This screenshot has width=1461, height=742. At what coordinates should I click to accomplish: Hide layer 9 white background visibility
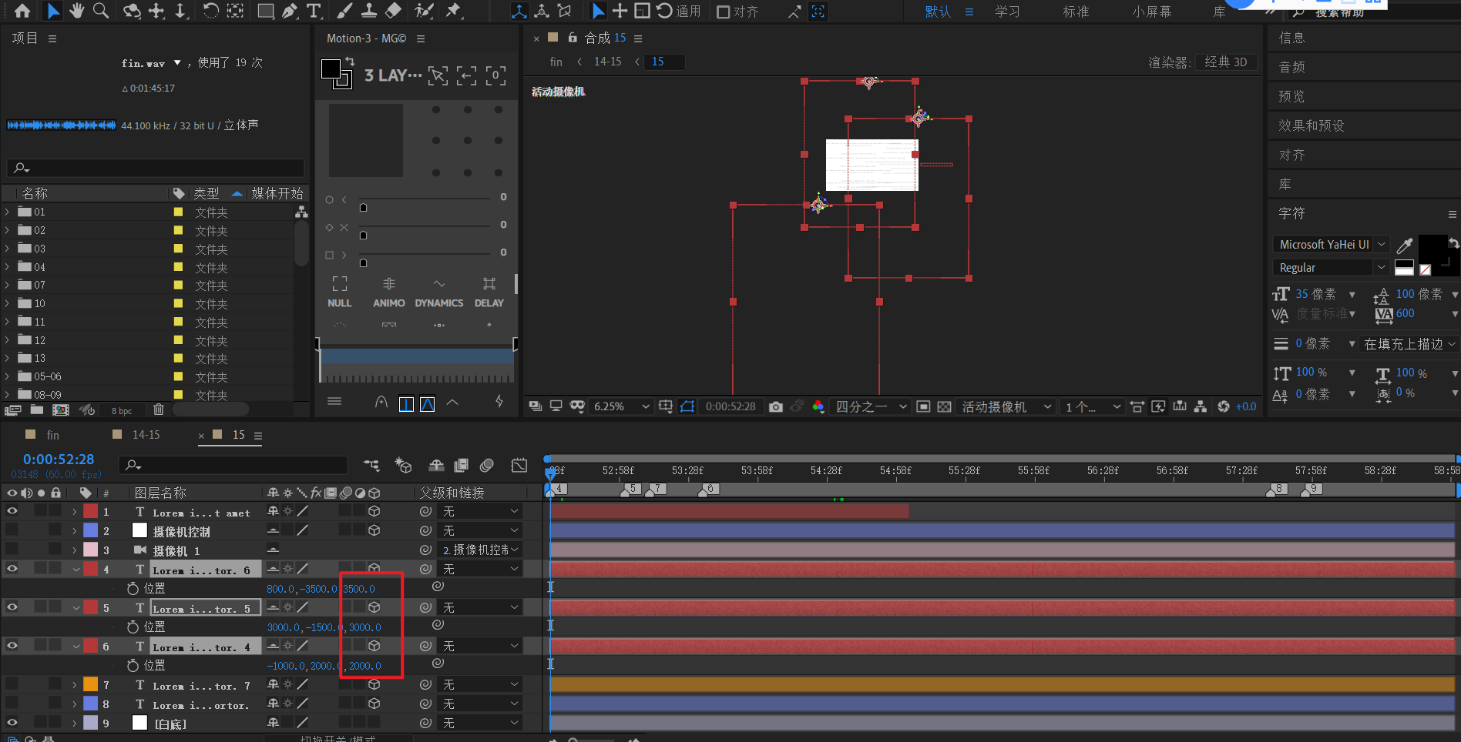[12, 723]
